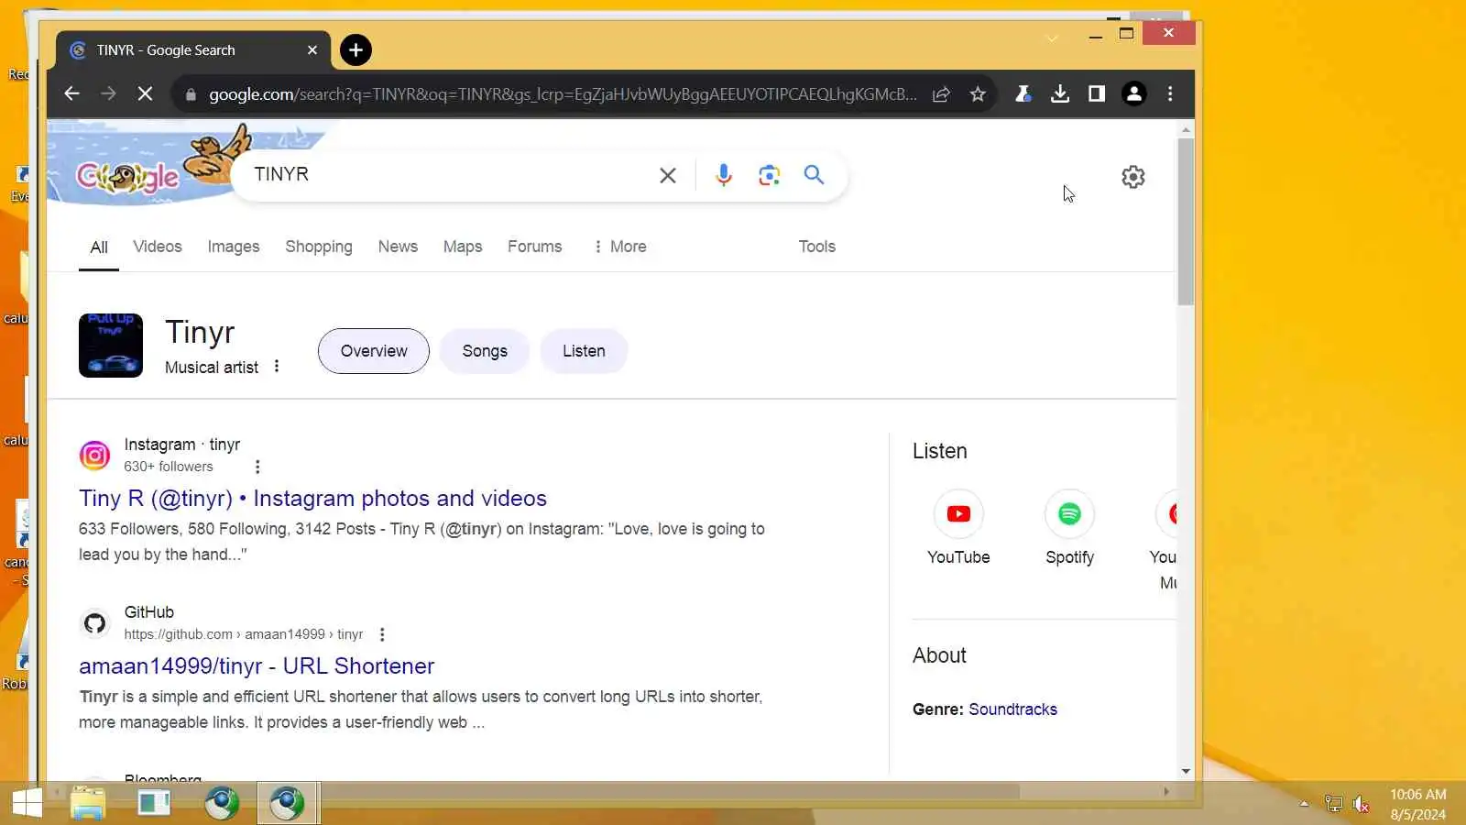
Task: Switch to Images results
Action: coord(234,247)
